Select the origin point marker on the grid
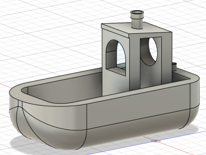This screenshot has width=206, height=155. 156,141
